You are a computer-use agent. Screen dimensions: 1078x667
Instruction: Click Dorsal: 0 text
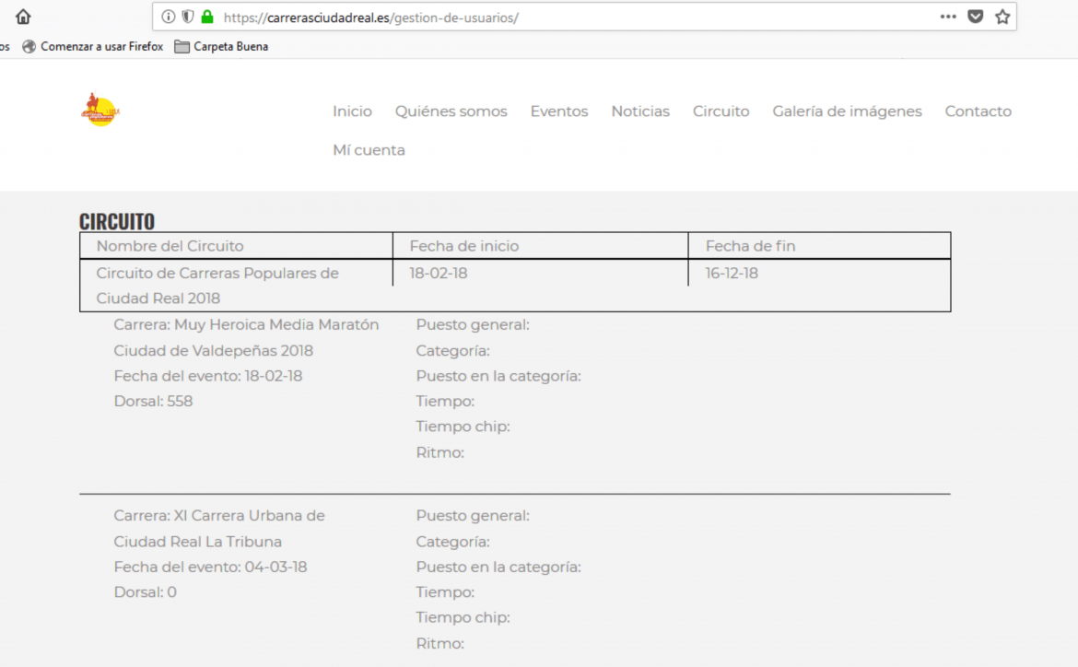click(145, 592)
